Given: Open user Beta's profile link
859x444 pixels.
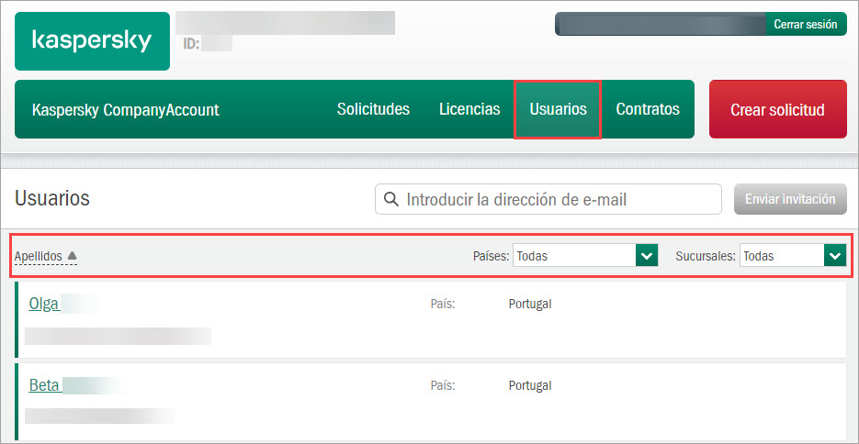Looking at the screenshot, I should click(x=44, y=385).
